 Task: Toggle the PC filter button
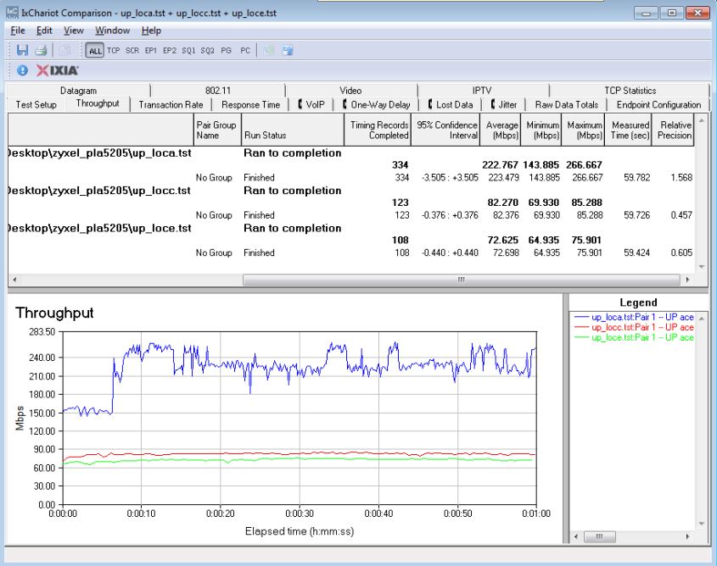[x=245, y=51]
